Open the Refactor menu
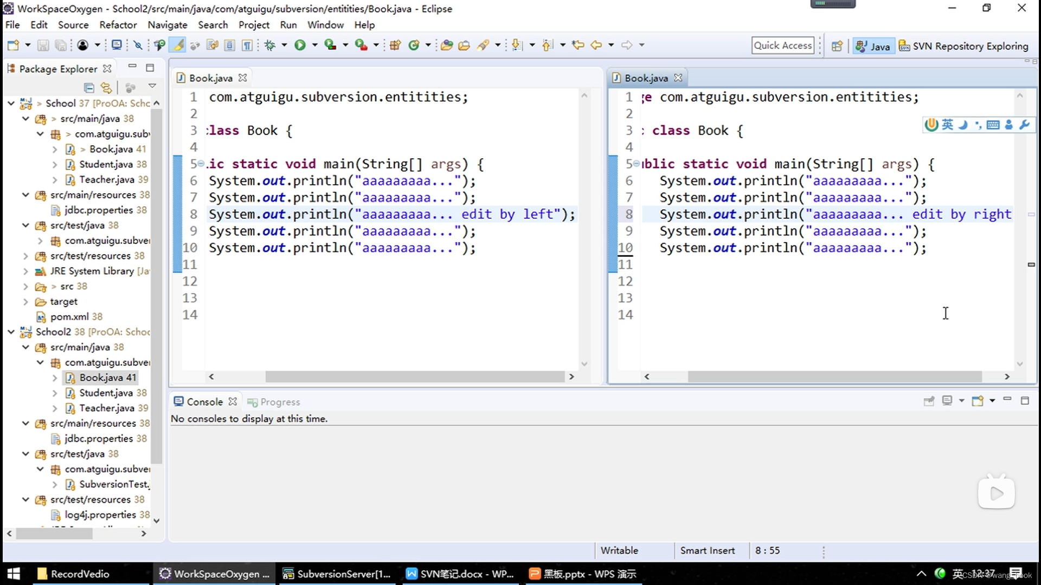1041x585 pixels. coord(118,25)
